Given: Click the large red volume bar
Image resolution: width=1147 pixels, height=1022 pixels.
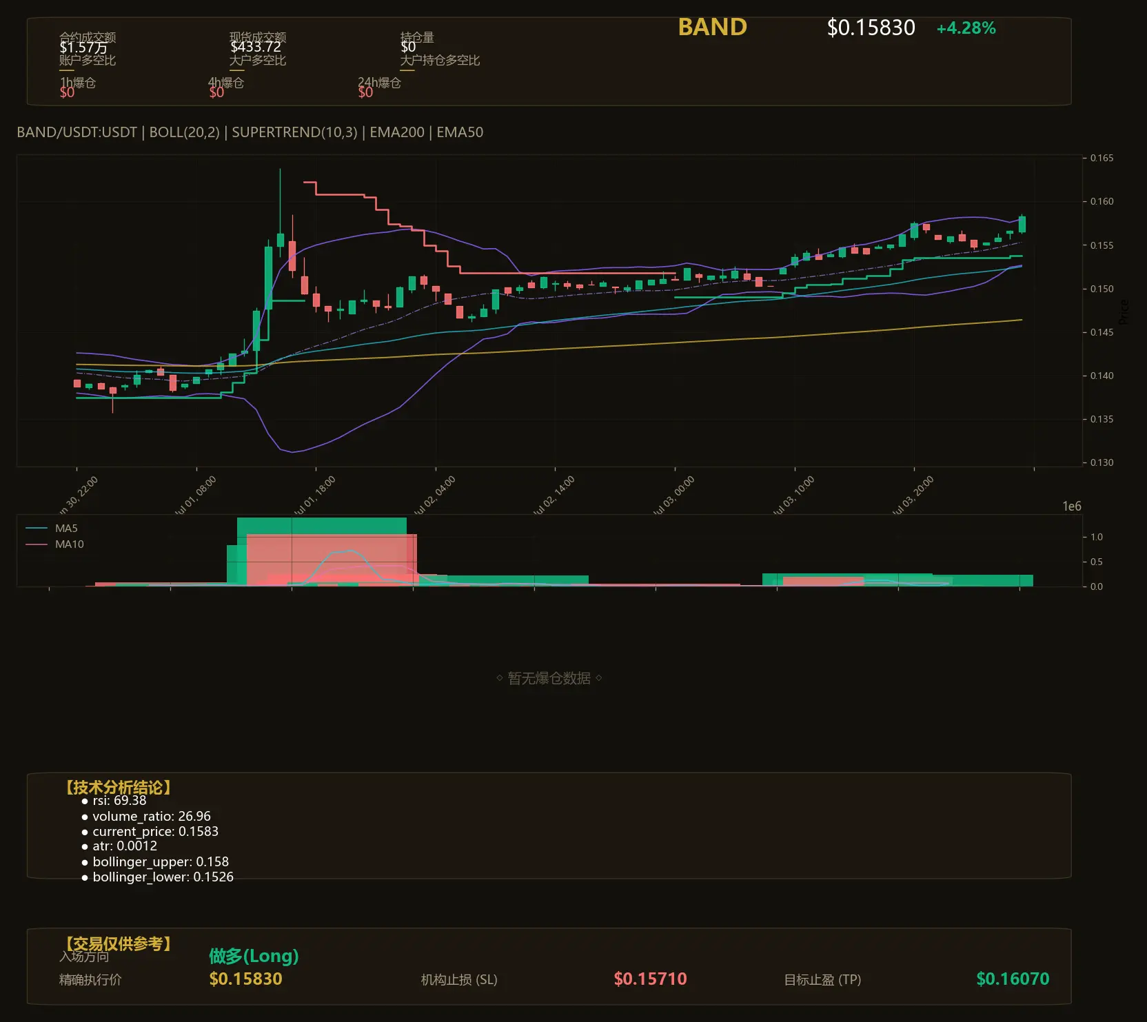Looking at the screenshot, I should pos(332,560).
